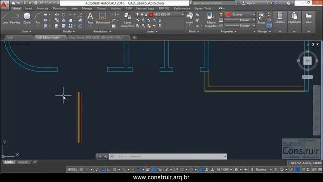Open the Utilities panel
323x182 pixels.
280,18
